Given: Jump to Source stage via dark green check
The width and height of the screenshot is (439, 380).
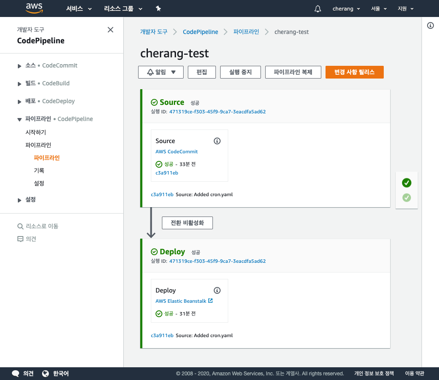Looking at the screenshot, I should coord(407,183).
